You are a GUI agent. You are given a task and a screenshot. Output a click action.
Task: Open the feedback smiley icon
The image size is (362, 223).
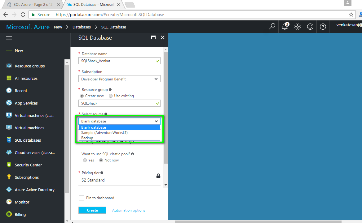310,27
